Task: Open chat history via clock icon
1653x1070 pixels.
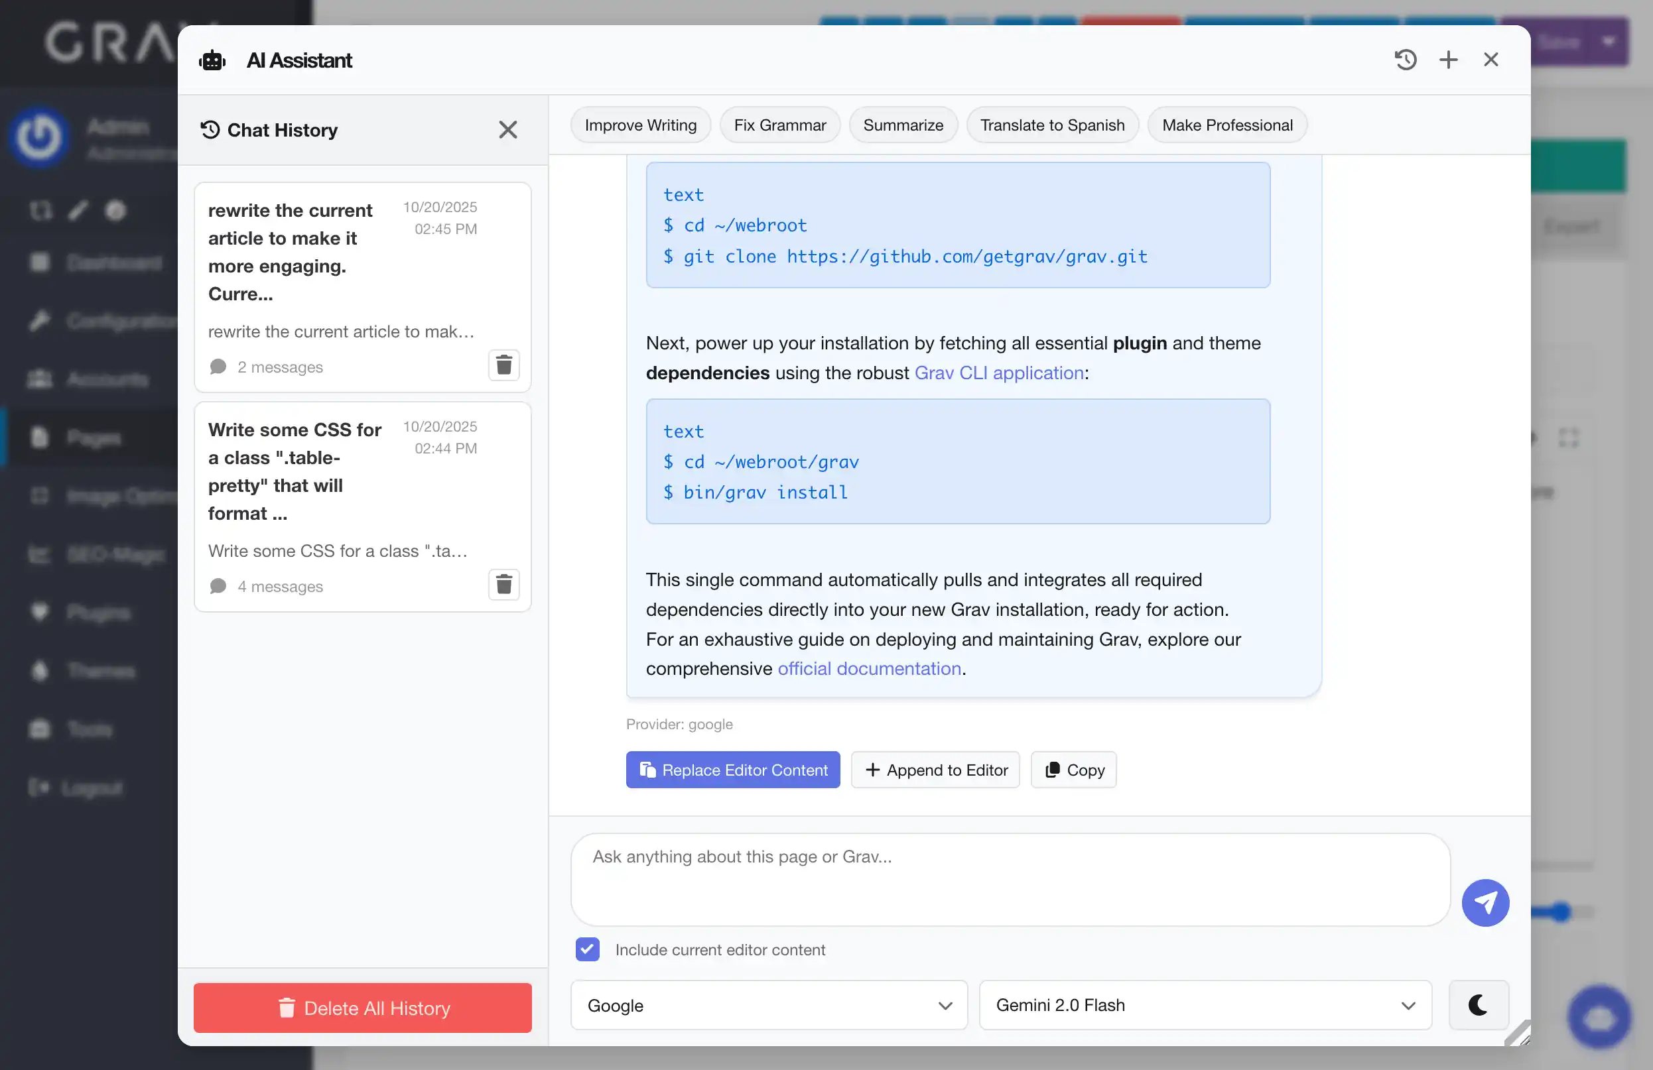Action: [x=1405, y=60]
